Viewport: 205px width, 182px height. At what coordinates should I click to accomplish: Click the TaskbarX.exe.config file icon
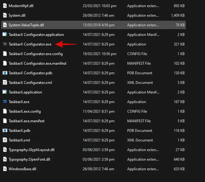[5, 111]
